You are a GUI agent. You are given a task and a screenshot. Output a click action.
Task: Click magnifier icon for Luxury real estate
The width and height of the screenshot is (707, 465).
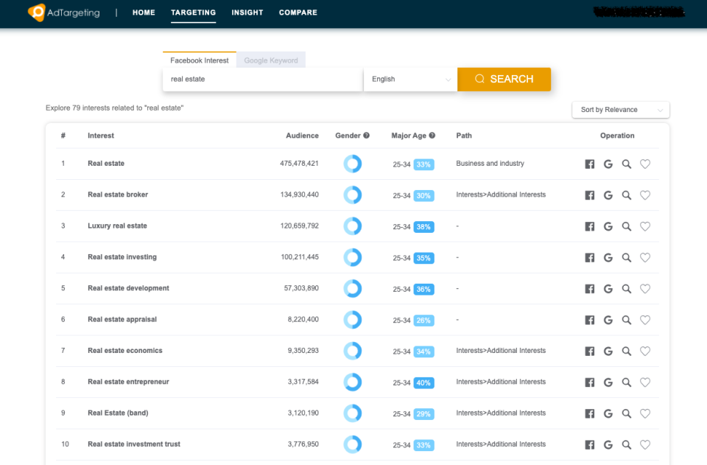click(626, 226)
